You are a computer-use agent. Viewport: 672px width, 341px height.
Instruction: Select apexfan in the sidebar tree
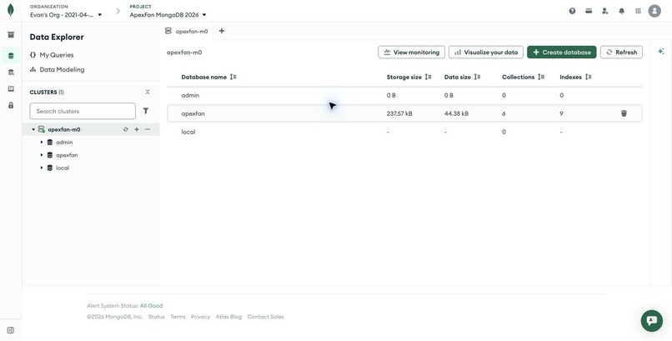point(67,155)
